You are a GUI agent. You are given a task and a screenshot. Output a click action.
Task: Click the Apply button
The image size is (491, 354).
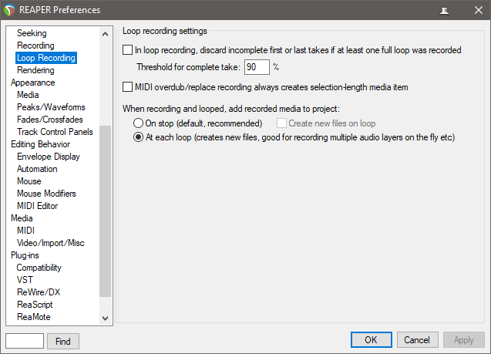(x=464, y=340)
